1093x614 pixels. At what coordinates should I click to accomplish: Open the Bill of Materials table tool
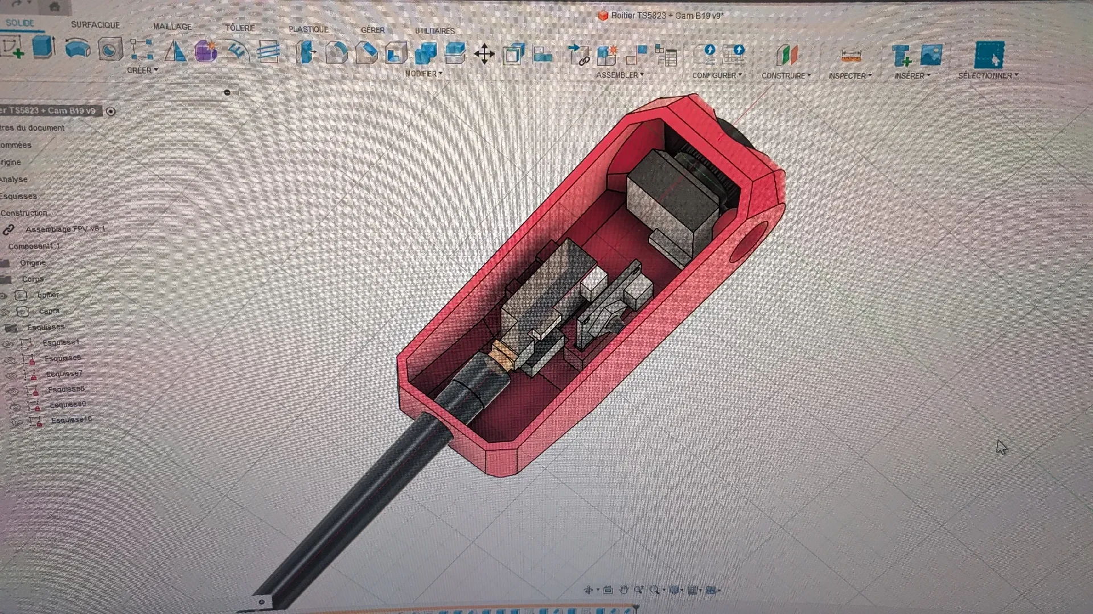666,55
